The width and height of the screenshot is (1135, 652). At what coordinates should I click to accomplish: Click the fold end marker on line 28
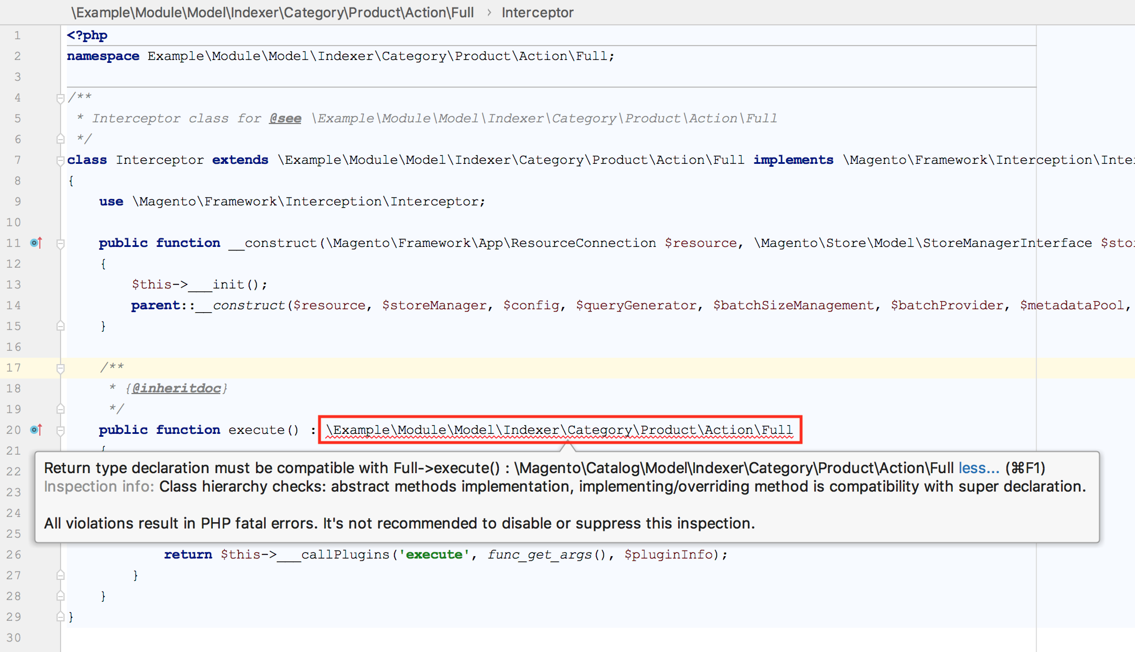point(61,596)
